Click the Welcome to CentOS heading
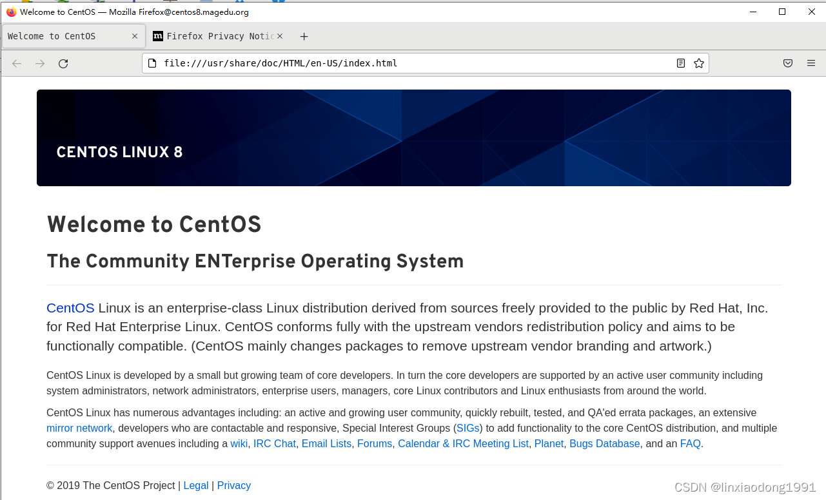Viewport: 826px width, 500px height. [x=154, y=225]
